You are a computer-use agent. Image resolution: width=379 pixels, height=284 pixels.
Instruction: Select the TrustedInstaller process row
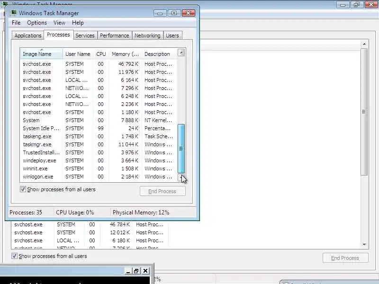click(x=99, y=152)
